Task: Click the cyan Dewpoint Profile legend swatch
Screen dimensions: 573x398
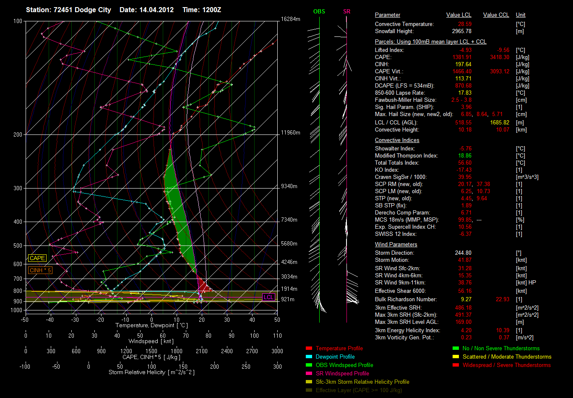Action: 309,357
